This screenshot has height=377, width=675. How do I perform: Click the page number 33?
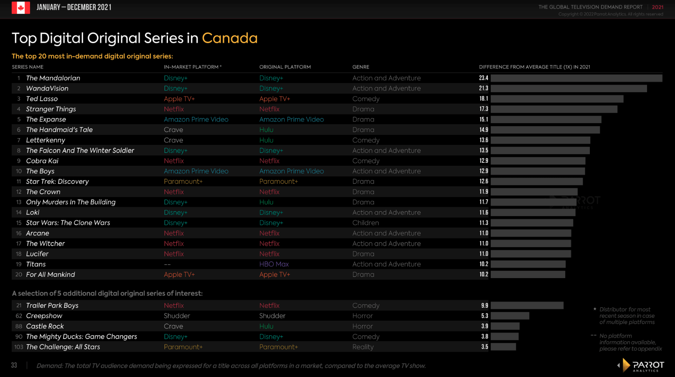14,365
